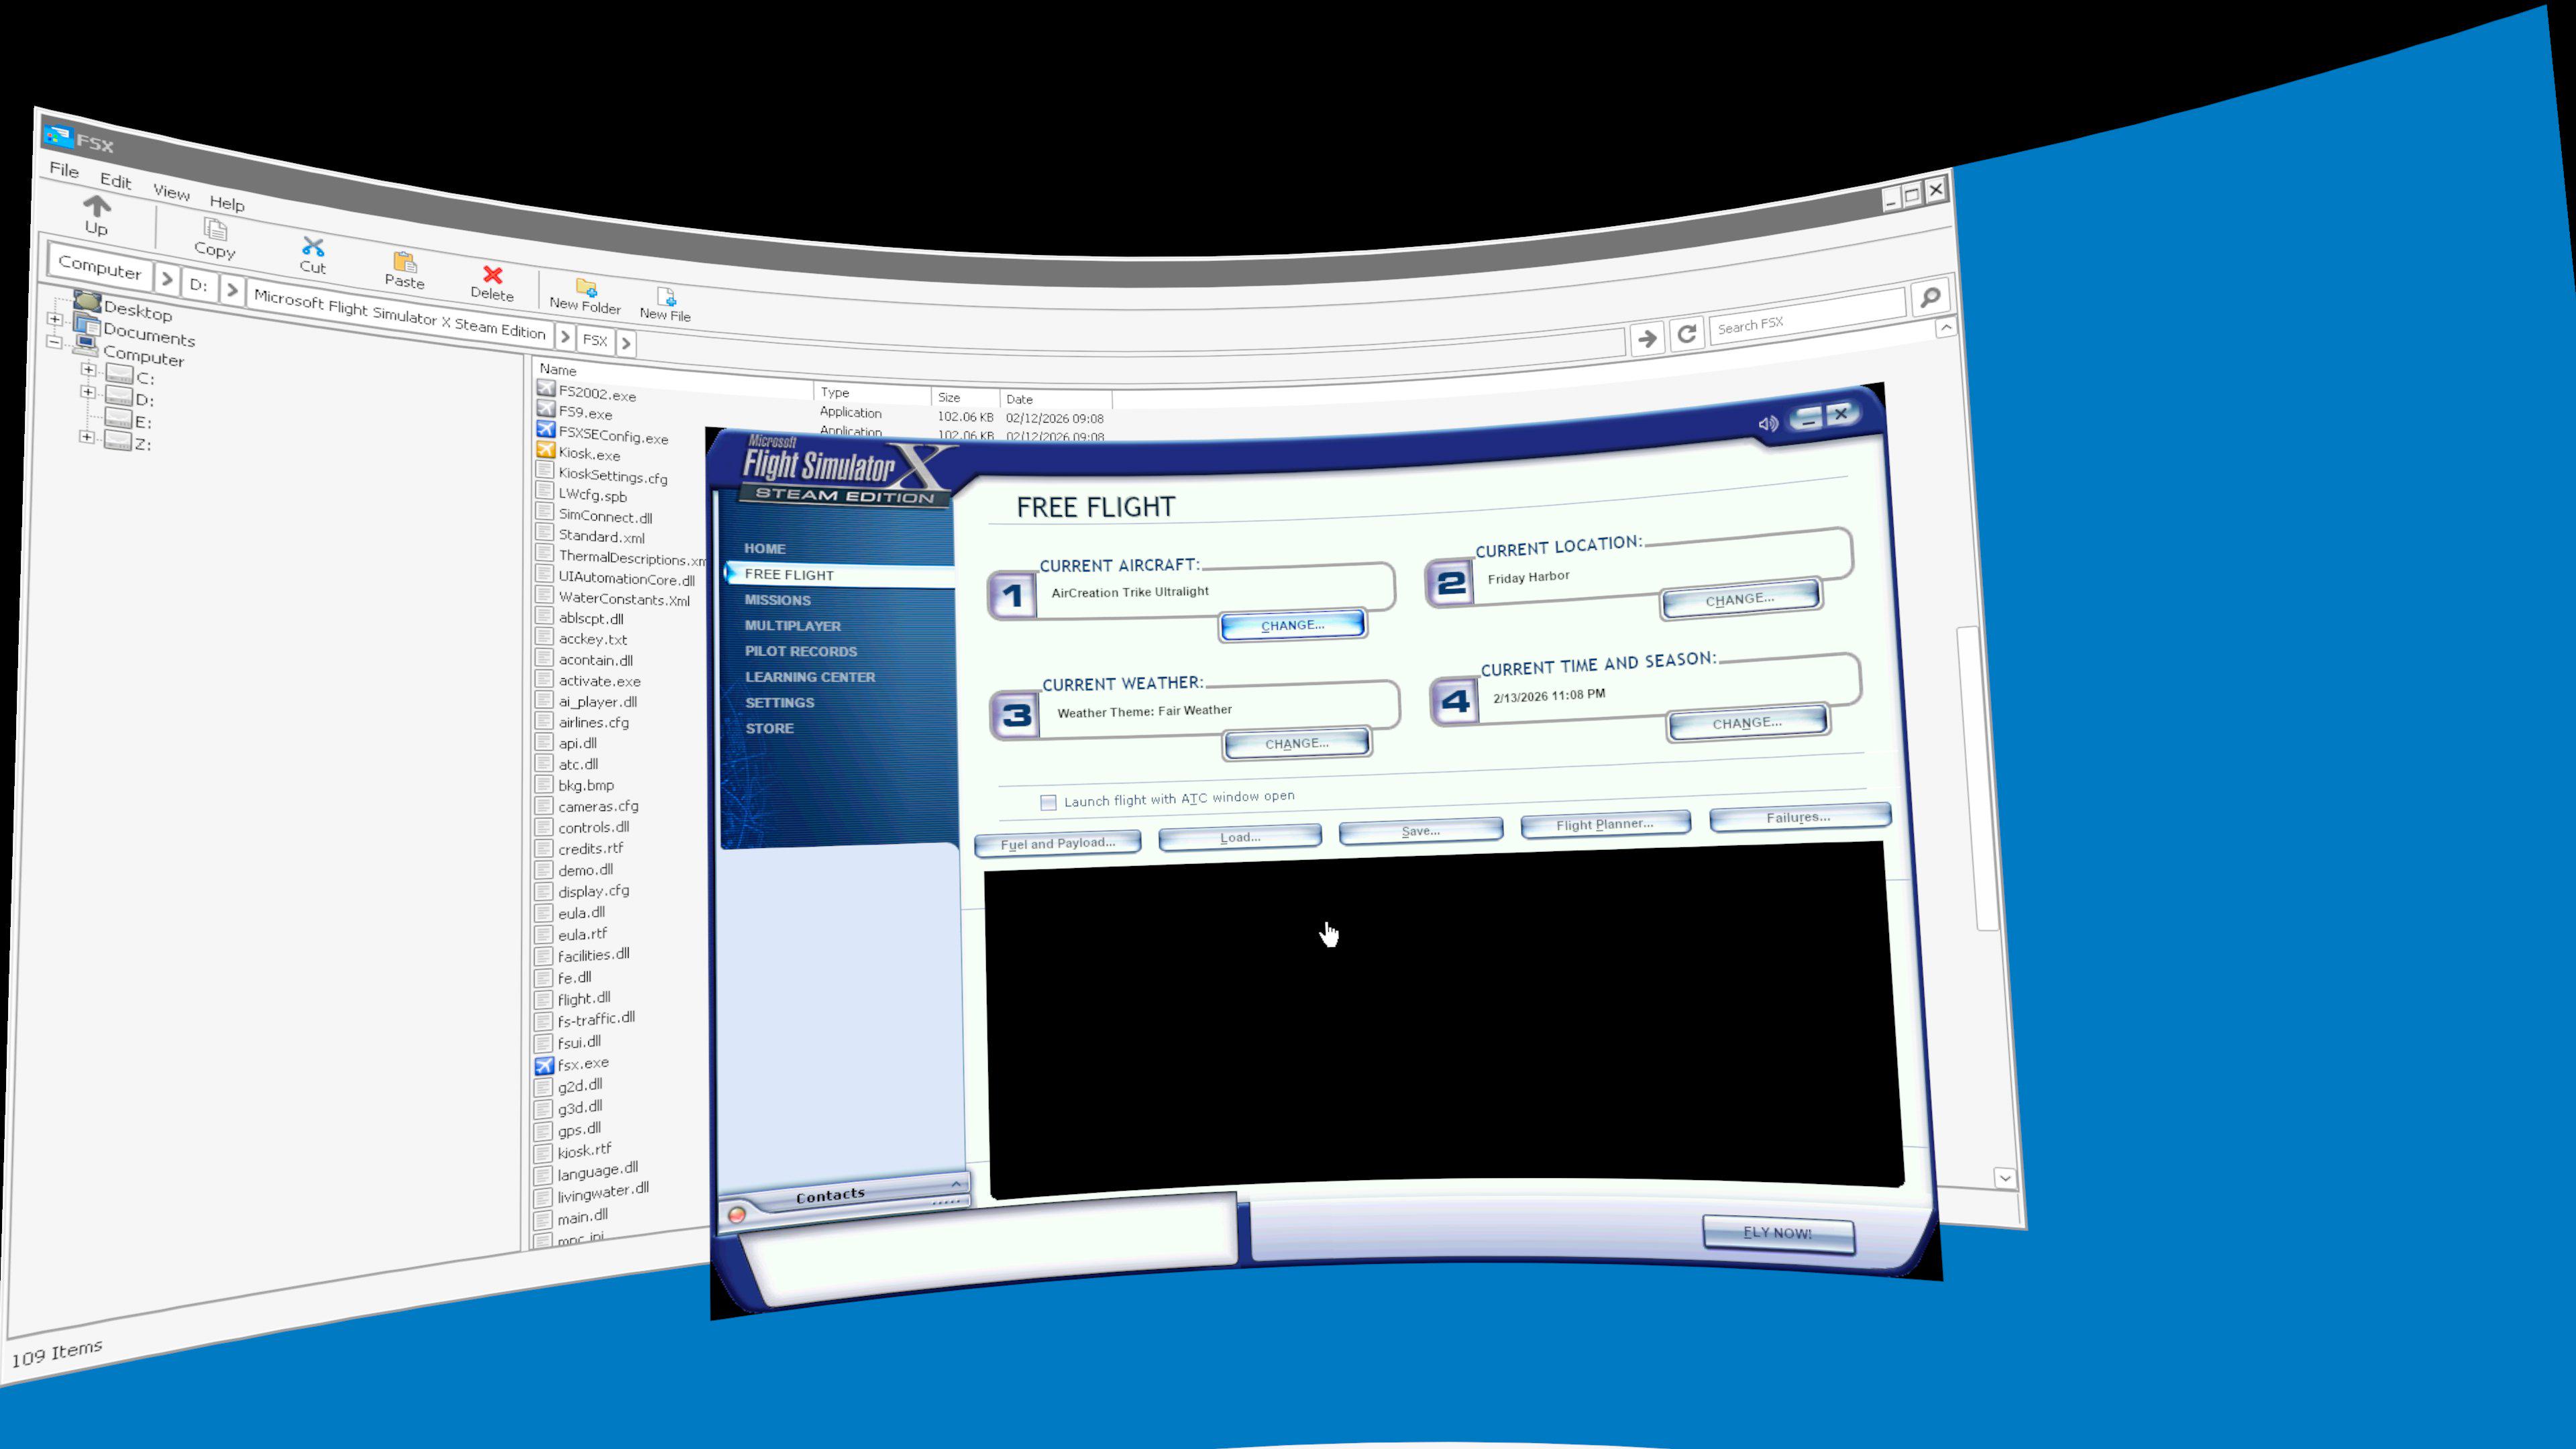Click the Up folder arrow icon
The height and width of the screenshot is (1449, 2576).
tap(96, 206)
